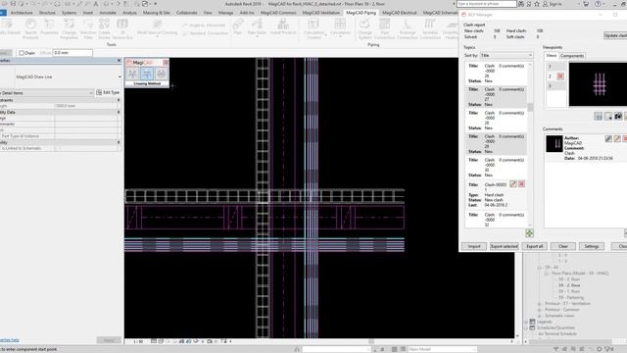Image resolution: width=627 pixels, height=353 pixels.
Task: Click camera icon below viewpoint preview
Action: [x=618, y=116]
